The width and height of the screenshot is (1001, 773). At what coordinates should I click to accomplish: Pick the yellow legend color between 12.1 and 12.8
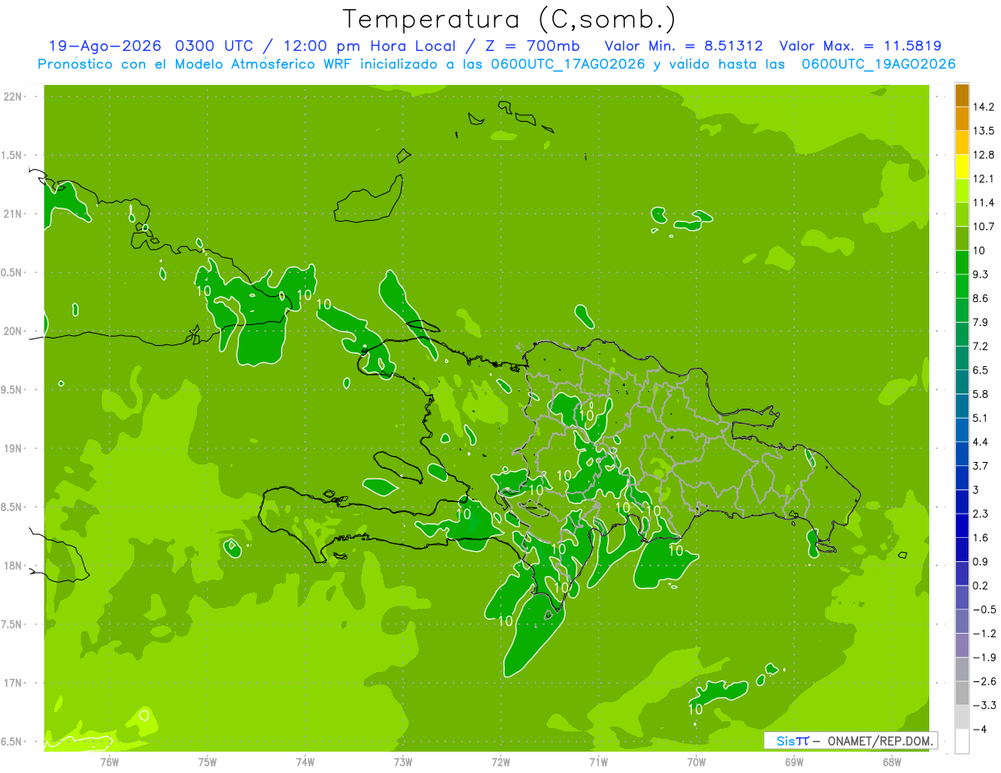coord(963,167)
